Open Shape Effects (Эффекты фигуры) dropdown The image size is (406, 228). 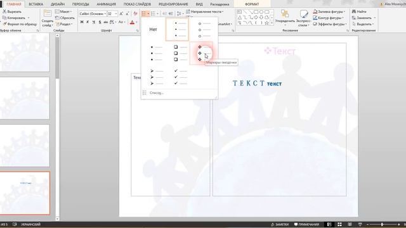(329, 24)
